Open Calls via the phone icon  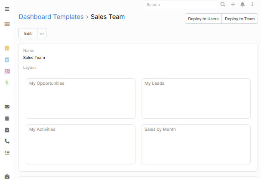point(7,141)
